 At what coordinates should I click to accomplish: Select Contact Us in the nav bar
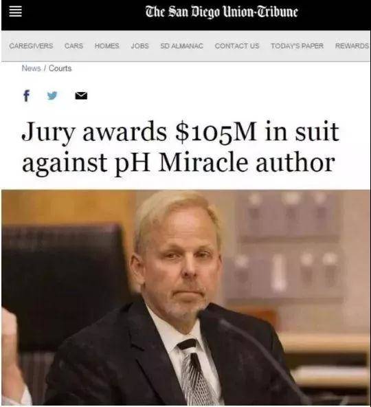click(237, 46)
